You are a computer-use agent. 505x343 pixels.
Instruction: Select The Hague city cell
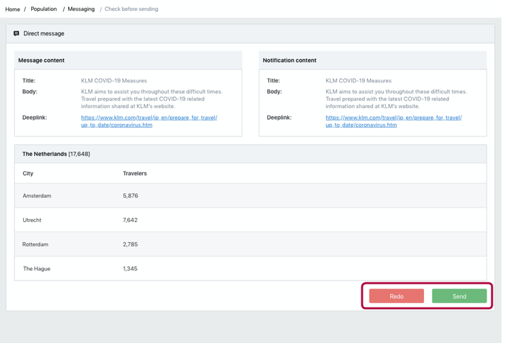click(x=37, y=269)
